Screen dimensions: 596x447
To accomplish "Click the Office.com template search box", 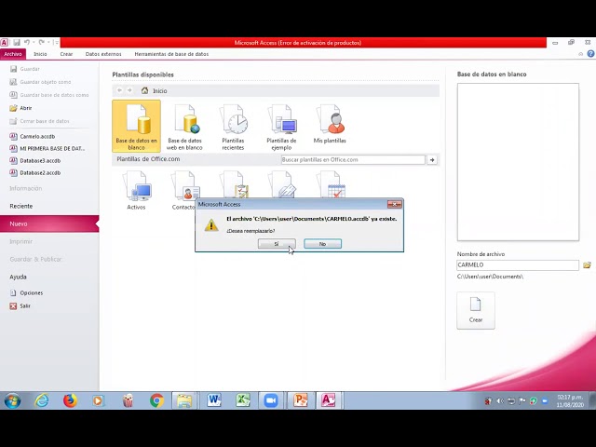I will [353, 159].
